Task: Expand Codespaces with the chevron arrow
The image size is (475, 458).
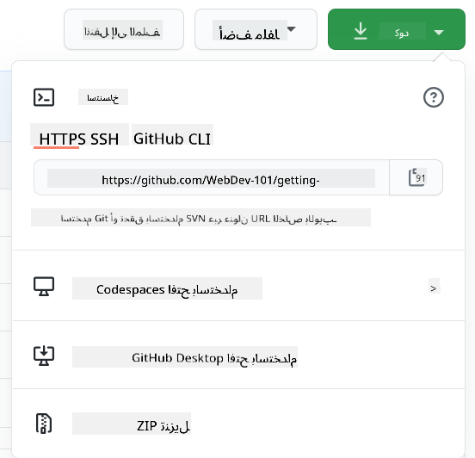Action: tap(434, 288)
